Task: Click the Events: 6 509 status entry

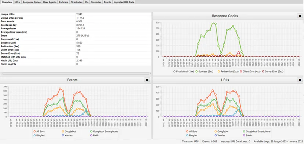Action: click(x=209, y=141)
